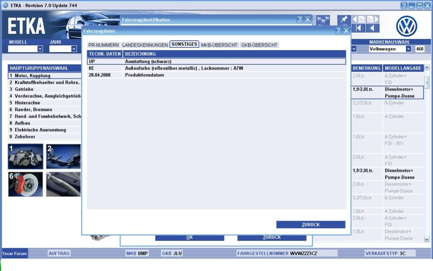Viewport: 433px width, 271px height.
Task: Click the single left arrow back icon
Action: (x=373, y=28)
